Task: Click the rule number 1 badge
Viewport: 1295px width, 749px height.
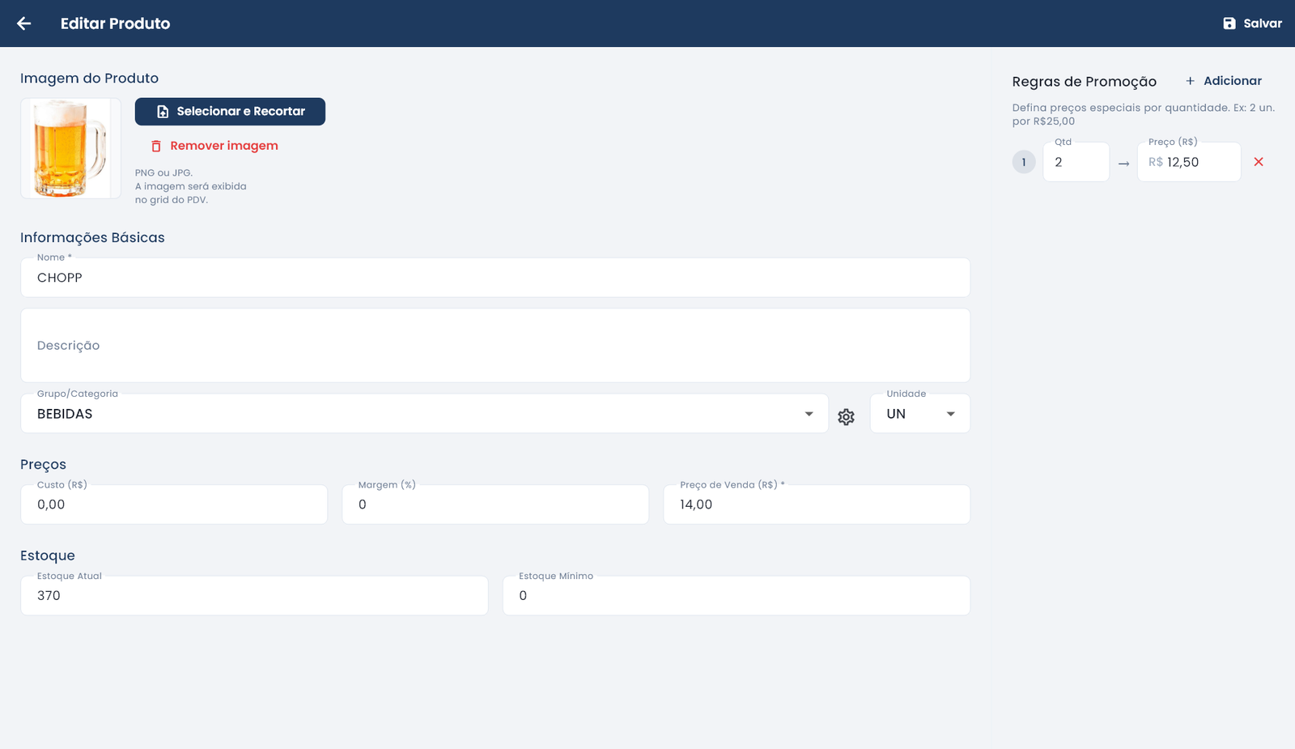Action: click(1024, 162)
